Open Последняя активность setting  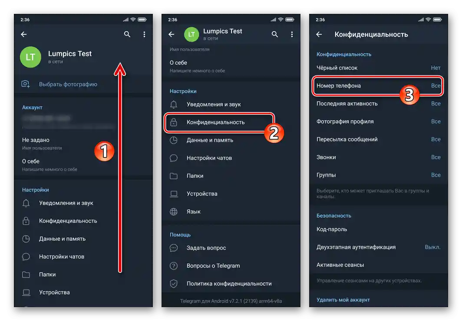point(379,104)
